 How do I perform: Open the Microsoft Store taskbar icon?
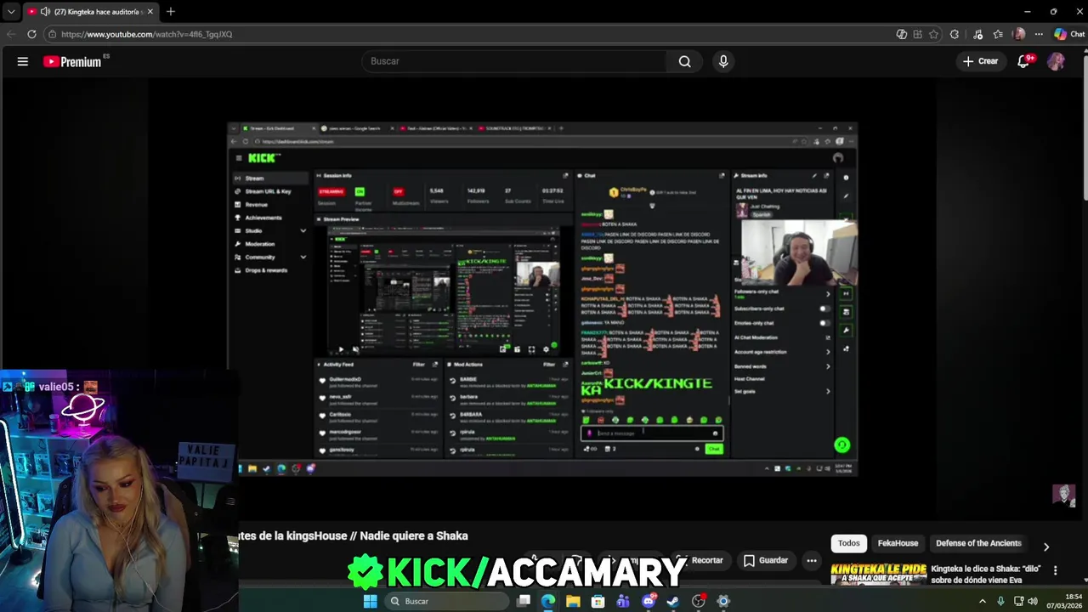(598, 601)
